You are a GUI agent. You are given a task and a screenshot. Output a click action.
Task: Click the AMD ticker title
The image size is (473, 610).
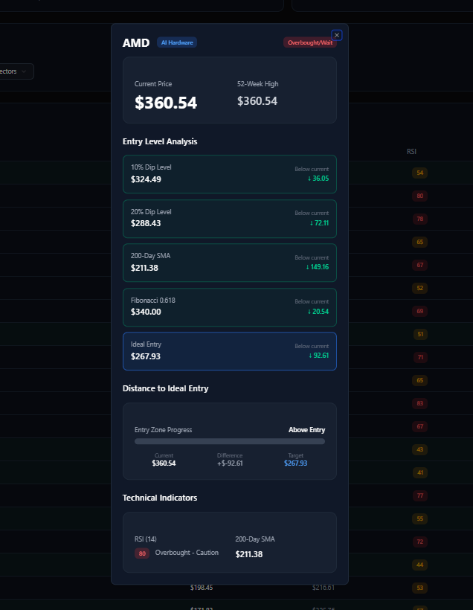coord(136,43)
